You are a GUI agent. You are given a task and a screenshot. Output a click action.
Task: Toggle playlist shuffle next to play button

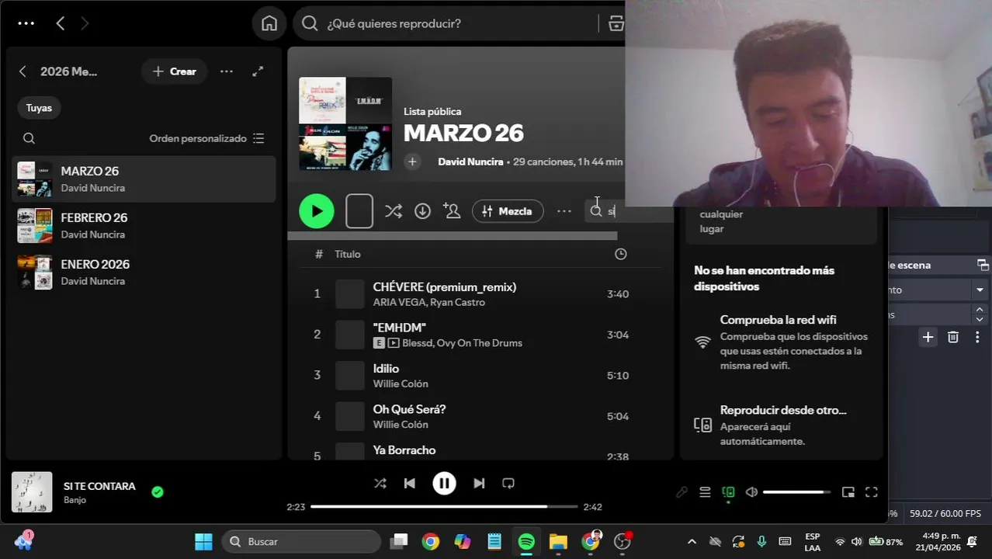click(x=394, y=211)
